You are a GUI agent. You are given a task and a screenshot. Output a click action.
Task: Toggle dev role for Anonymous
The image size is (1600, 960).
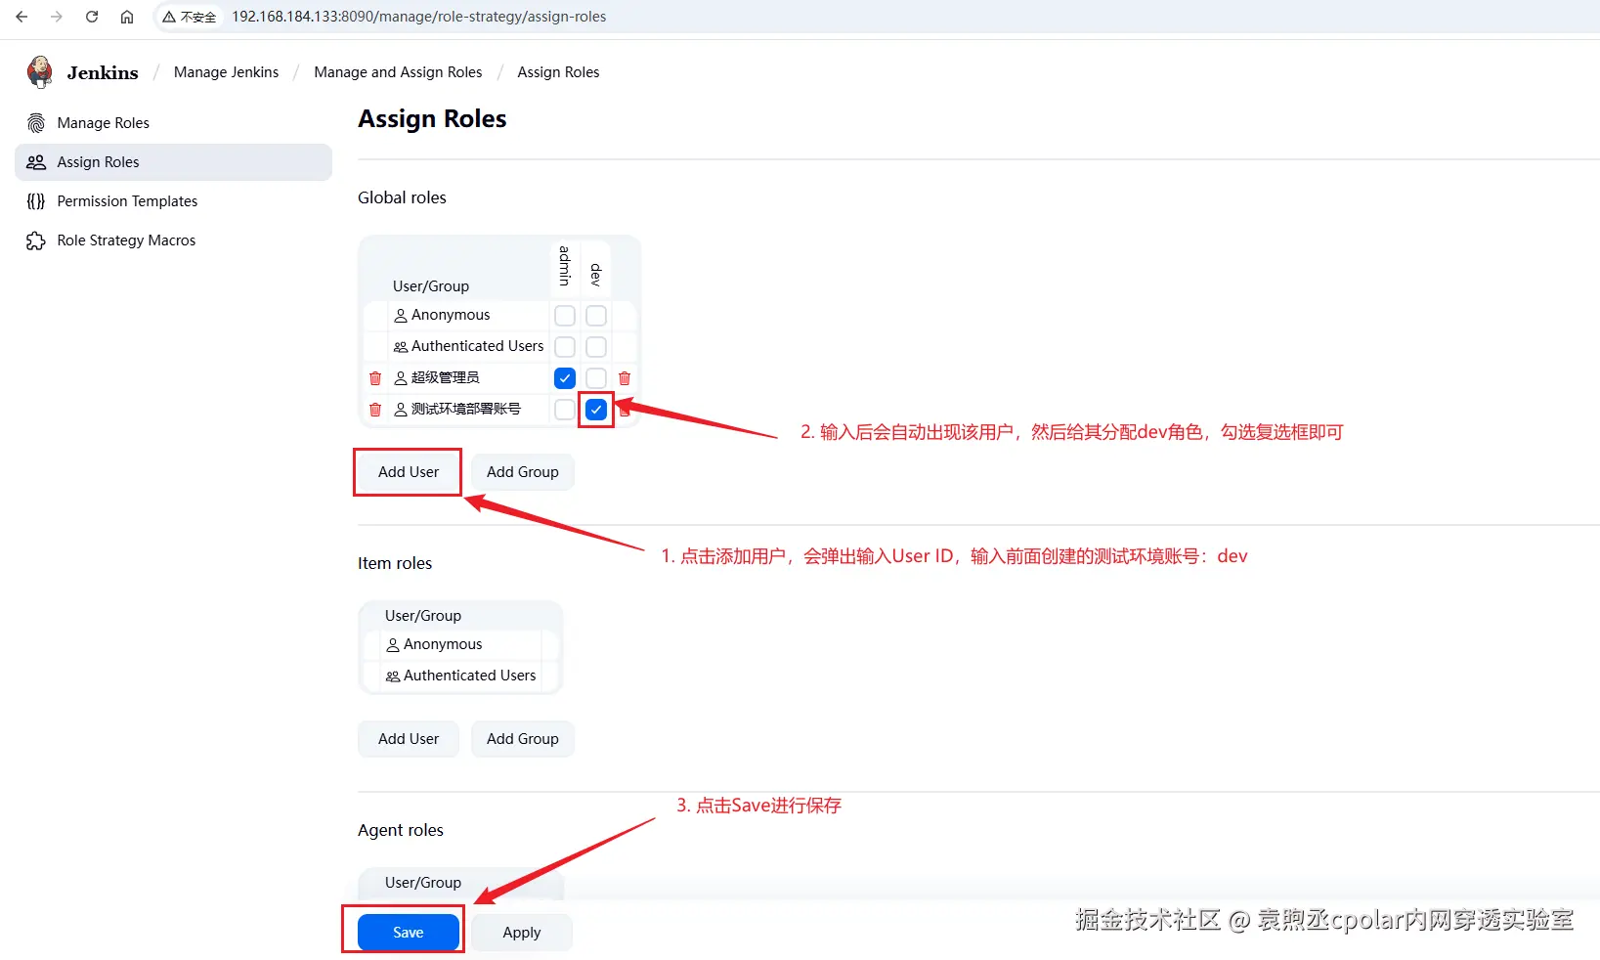[596, 316]
